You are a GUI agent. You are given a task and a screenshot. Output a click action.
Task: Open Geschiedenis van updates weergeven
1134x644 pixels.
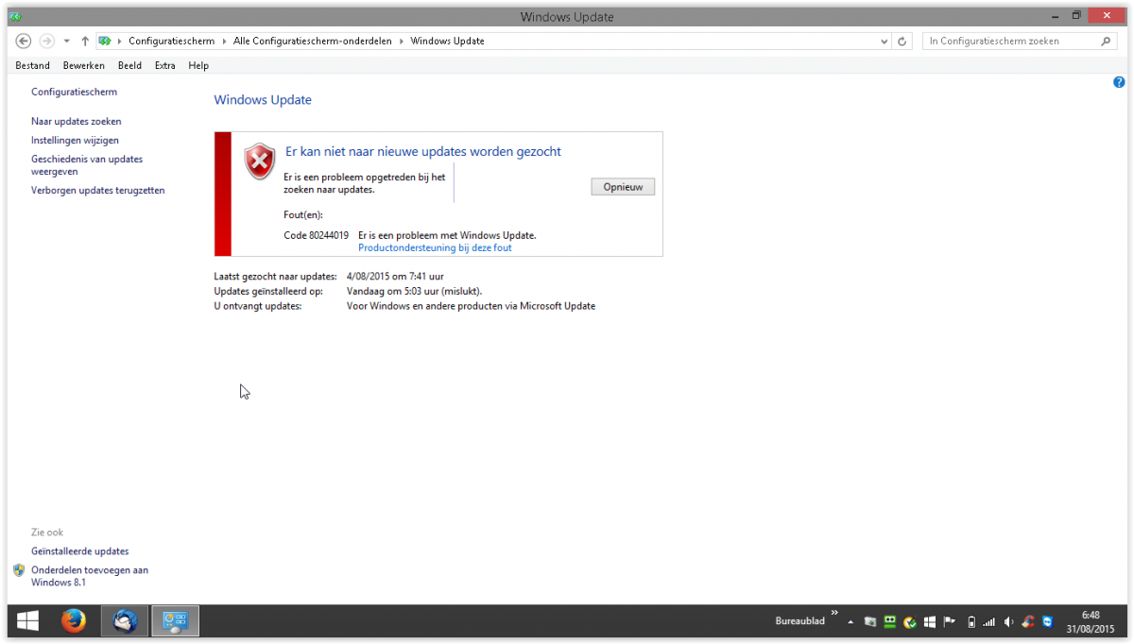pos(87,165)
